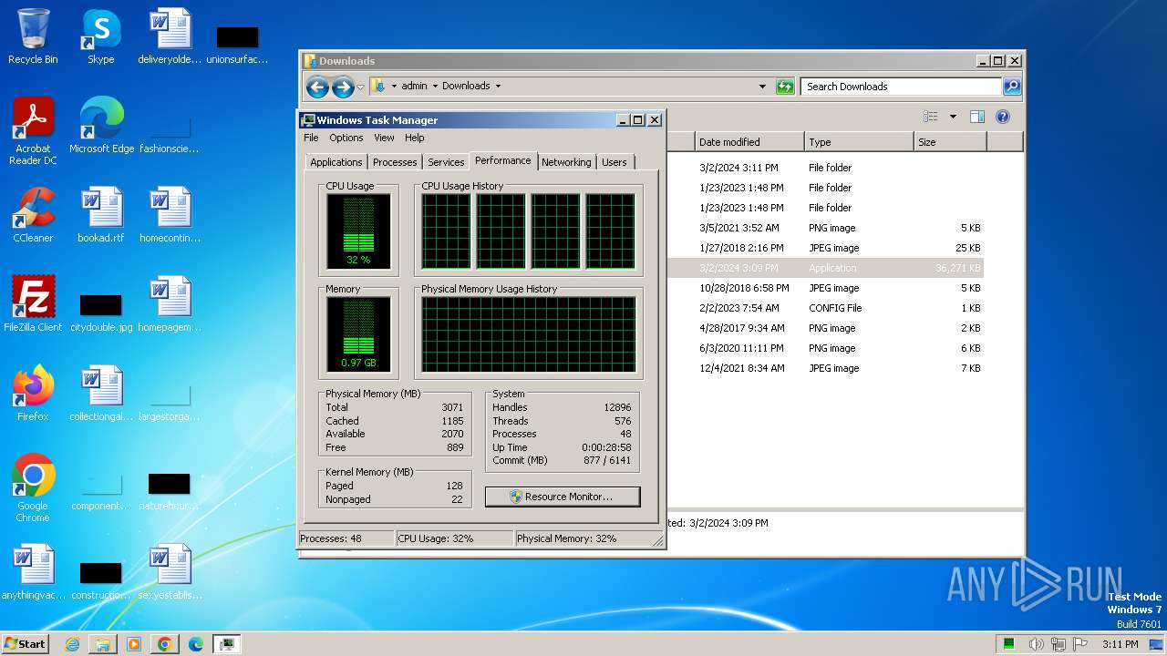The width and height of the screenshot is (1167, 656).
Task: Select the Application row dated 3/2/2024 3:09 PM
Action: [825, 268]
